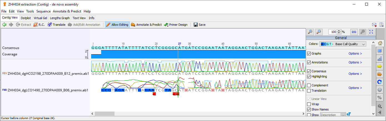386x121 pixels.
Task: Switch to the Dotplot tab
Action: pyautogui.click(x=26, y=18)
